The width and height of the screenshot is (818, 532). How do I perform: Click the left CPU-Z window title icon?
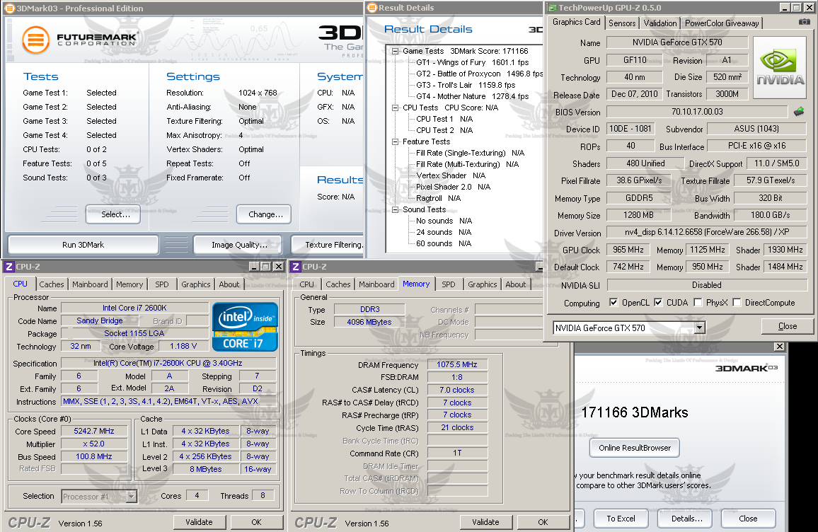click(x=9, y=267)
